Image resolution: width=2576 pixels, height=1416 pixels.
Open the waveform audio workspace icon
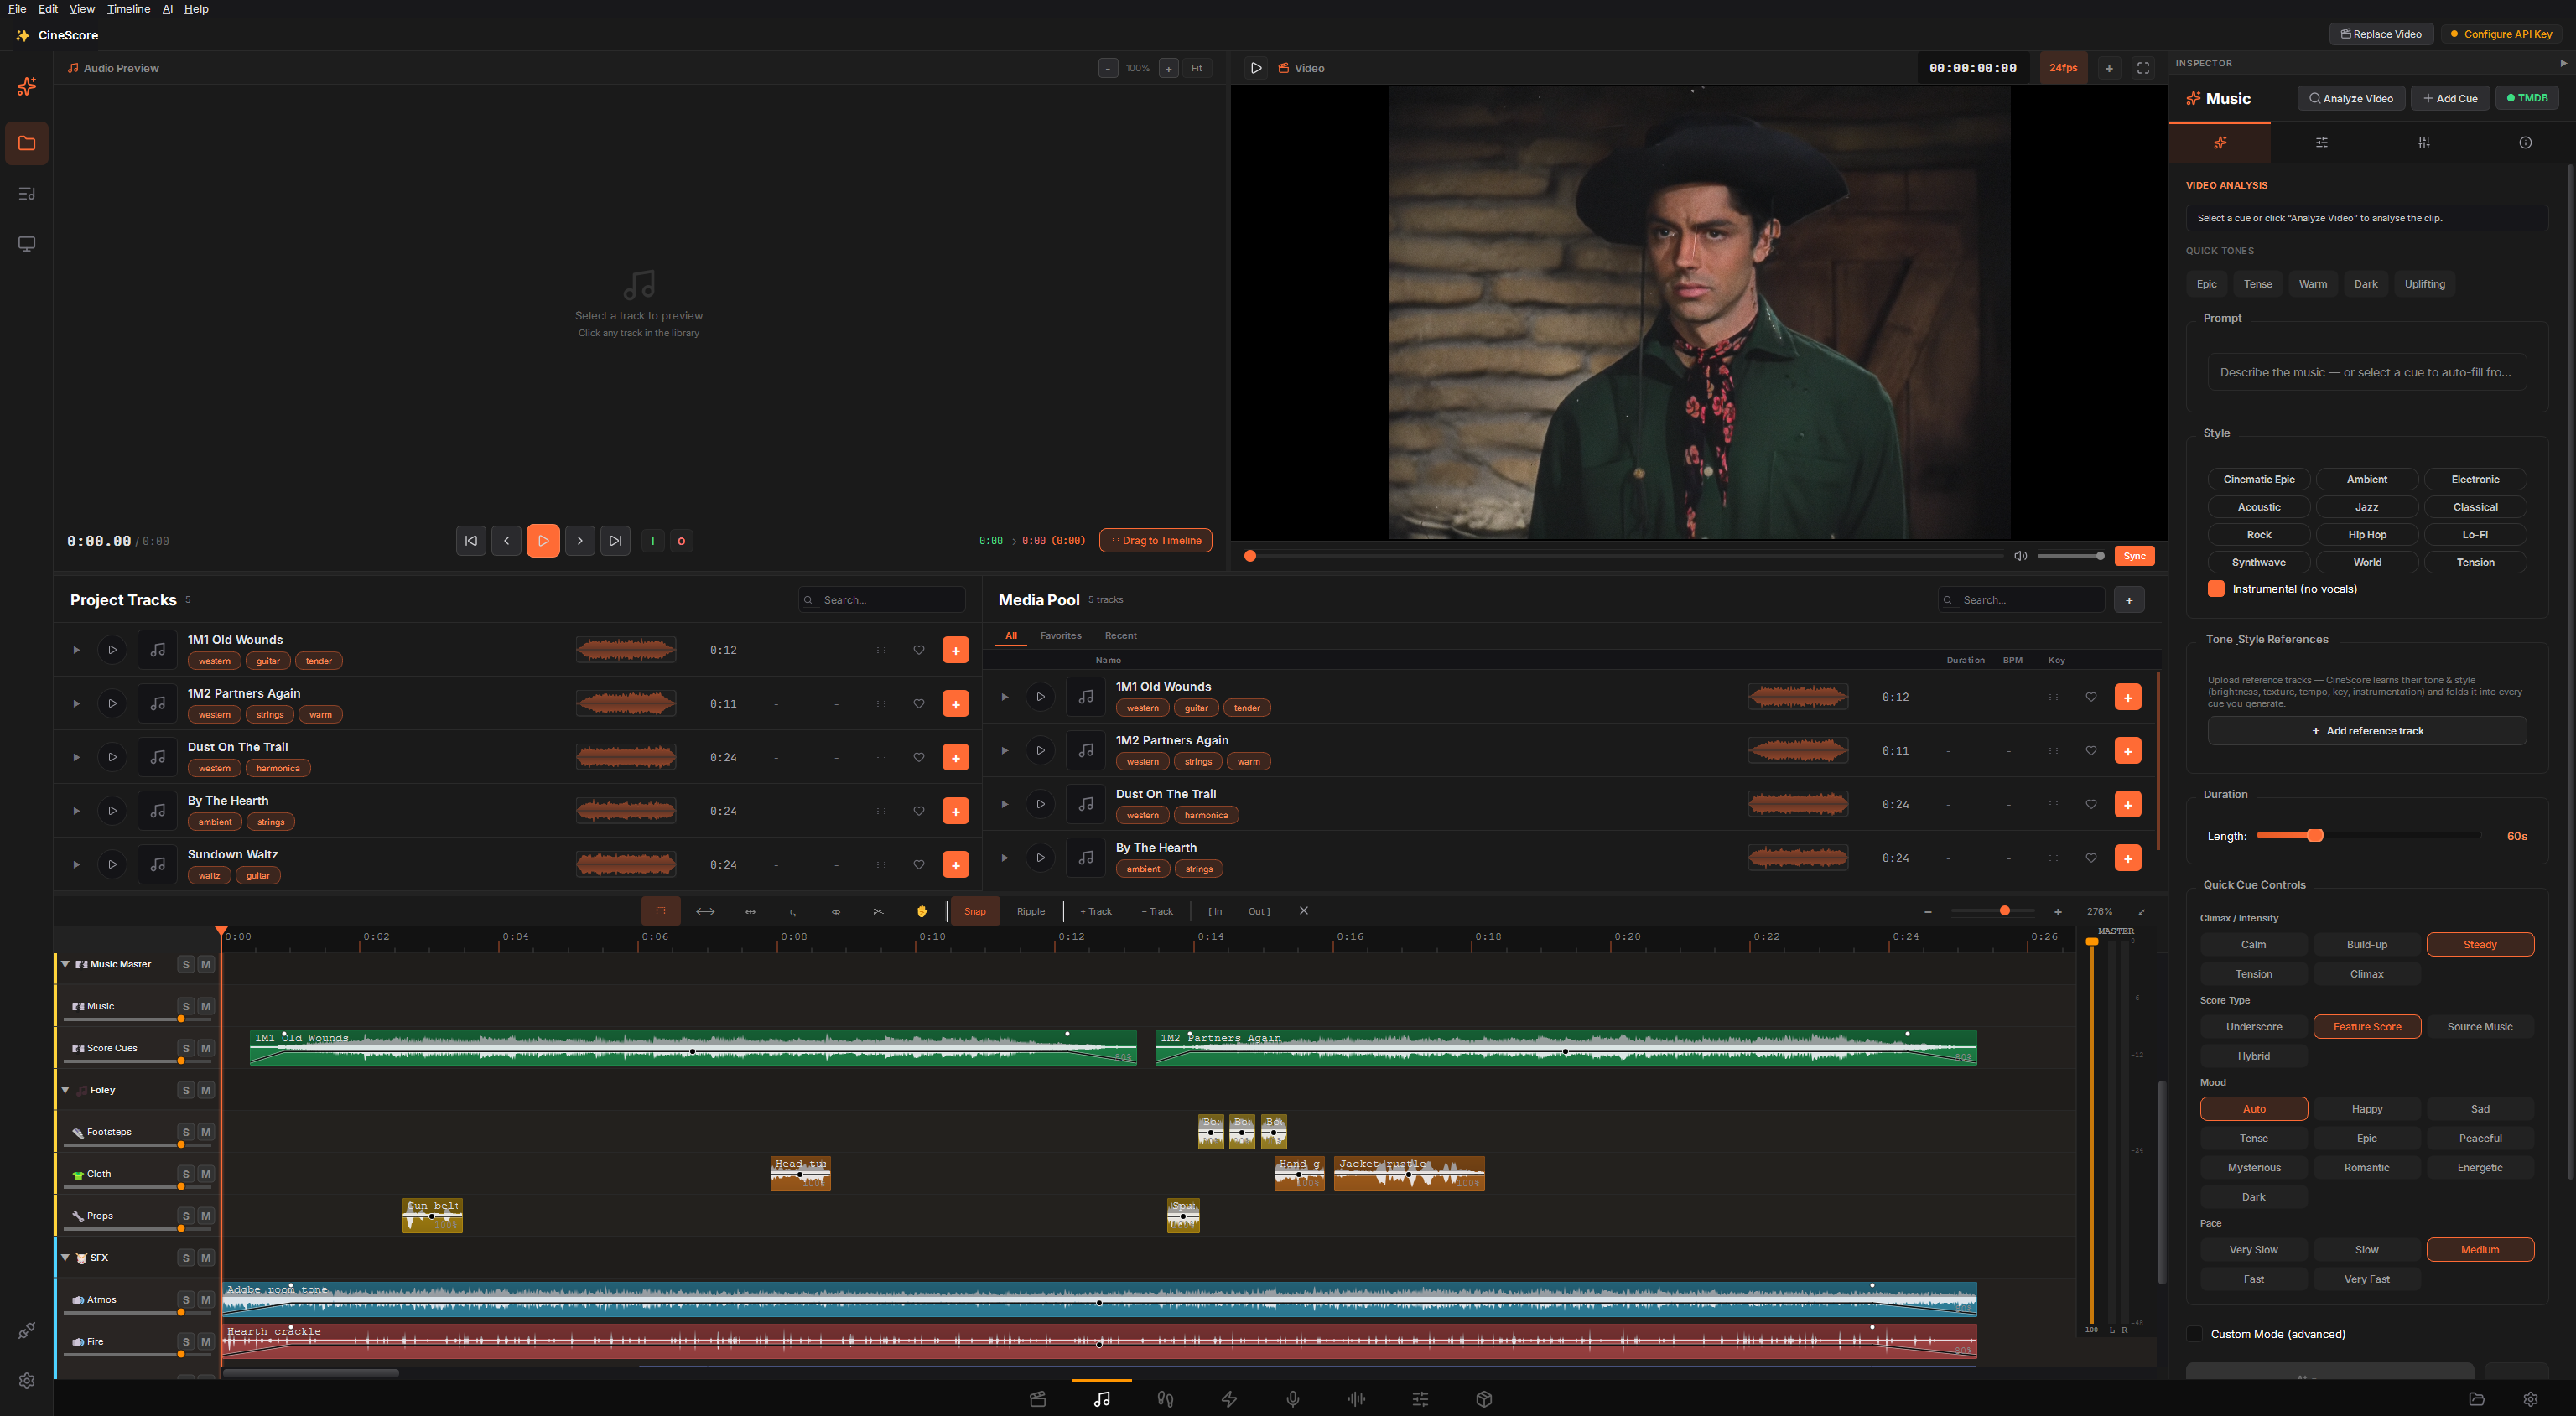point(1356,1399)
